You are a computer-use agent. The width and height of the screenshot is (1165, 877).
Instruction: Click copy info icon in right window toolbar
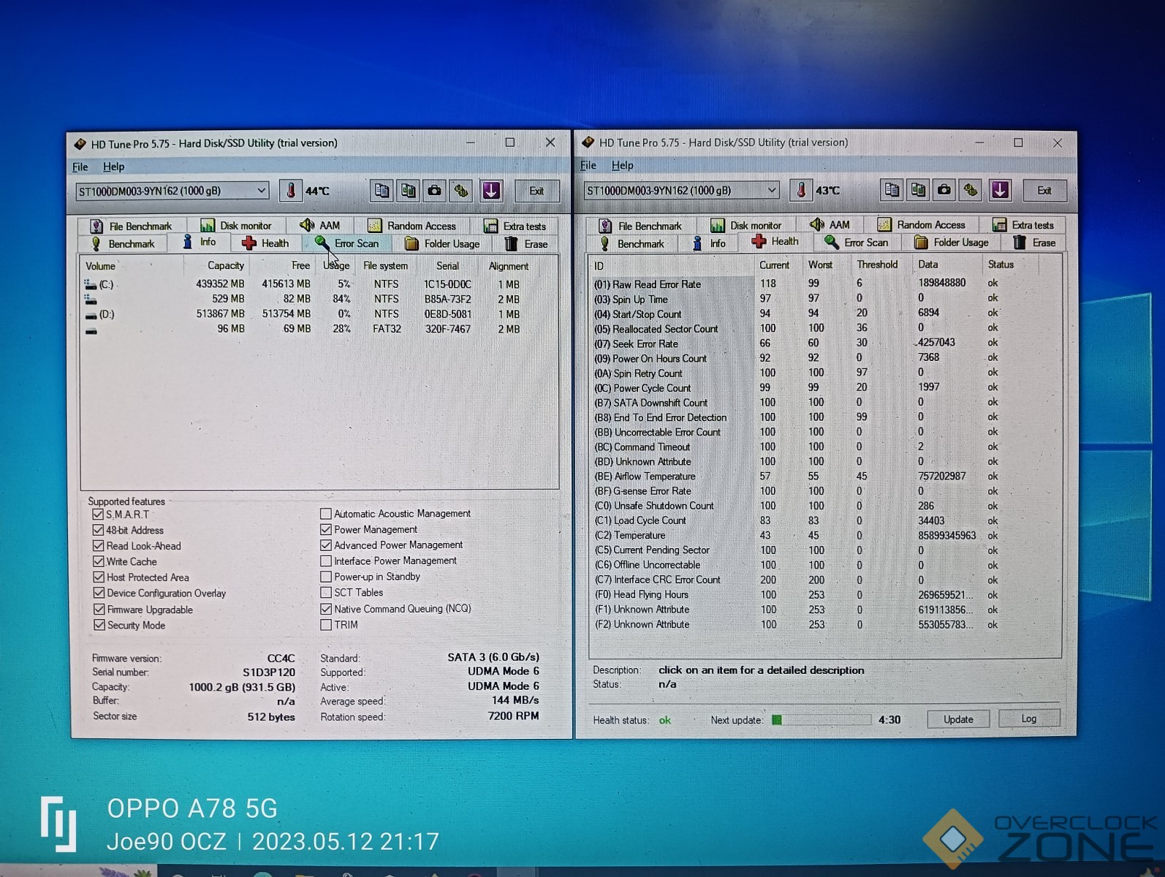(x=892, y=190)
